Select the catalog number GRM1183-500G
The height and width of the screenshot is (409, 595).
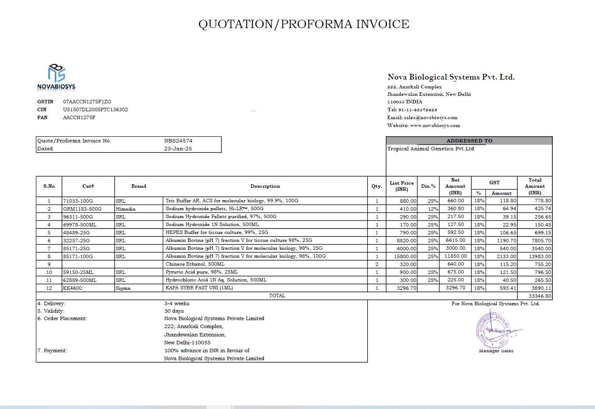pyautogui.click(x=82, y=209)
